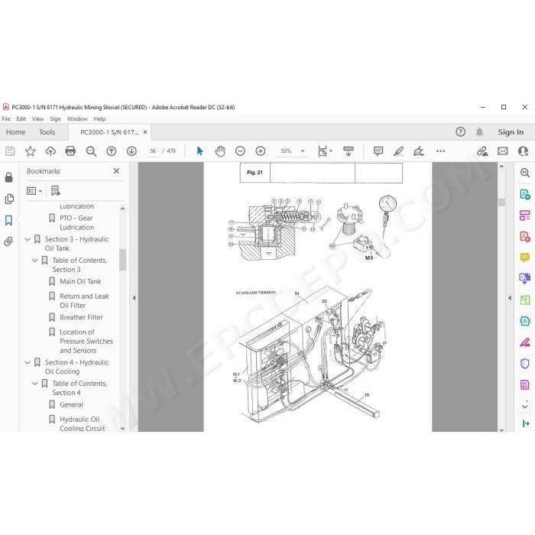Screen dimensions: 535x535
Task: Add a new bookmark with the bookmark icon
Action: tap(55, 191)
